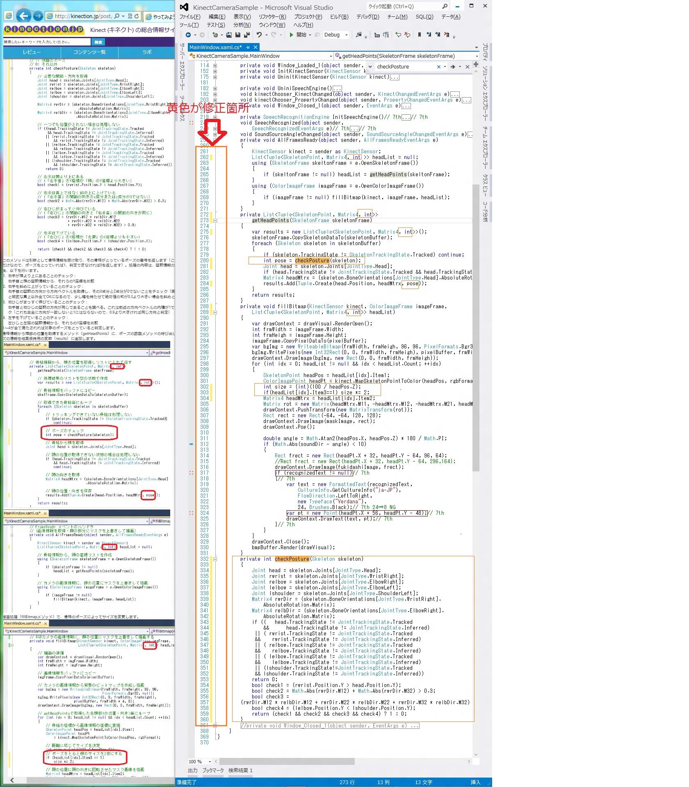Open the デバッグ(D) menu
Screen dimensions: 689x787
point(367,17)
